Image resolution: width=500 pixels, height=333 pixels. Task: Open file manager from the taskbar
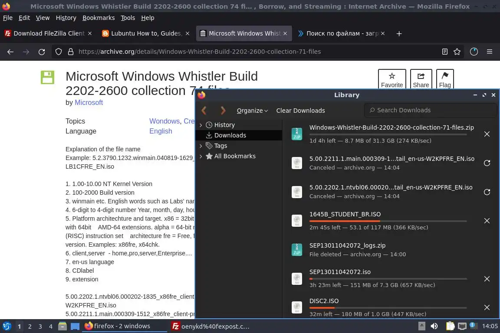[62, 326]
